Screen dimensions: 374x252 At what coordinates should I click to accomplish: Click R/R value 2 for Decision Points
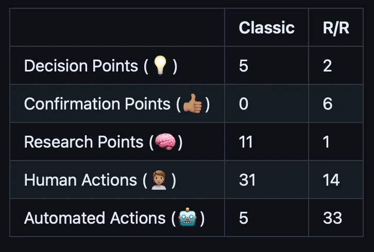[328, 66]
